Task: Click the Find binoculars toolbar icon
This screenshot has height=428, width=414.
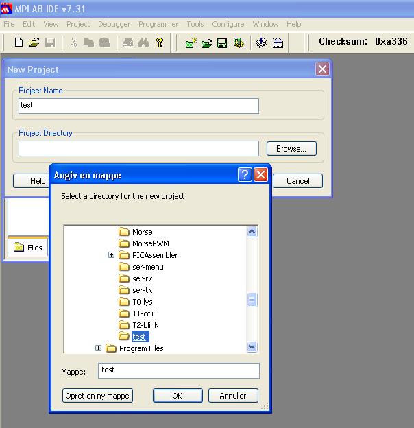Action: [x=144, y=43]
